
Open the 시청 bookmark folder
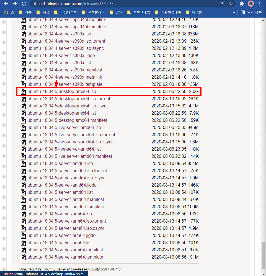43,12
